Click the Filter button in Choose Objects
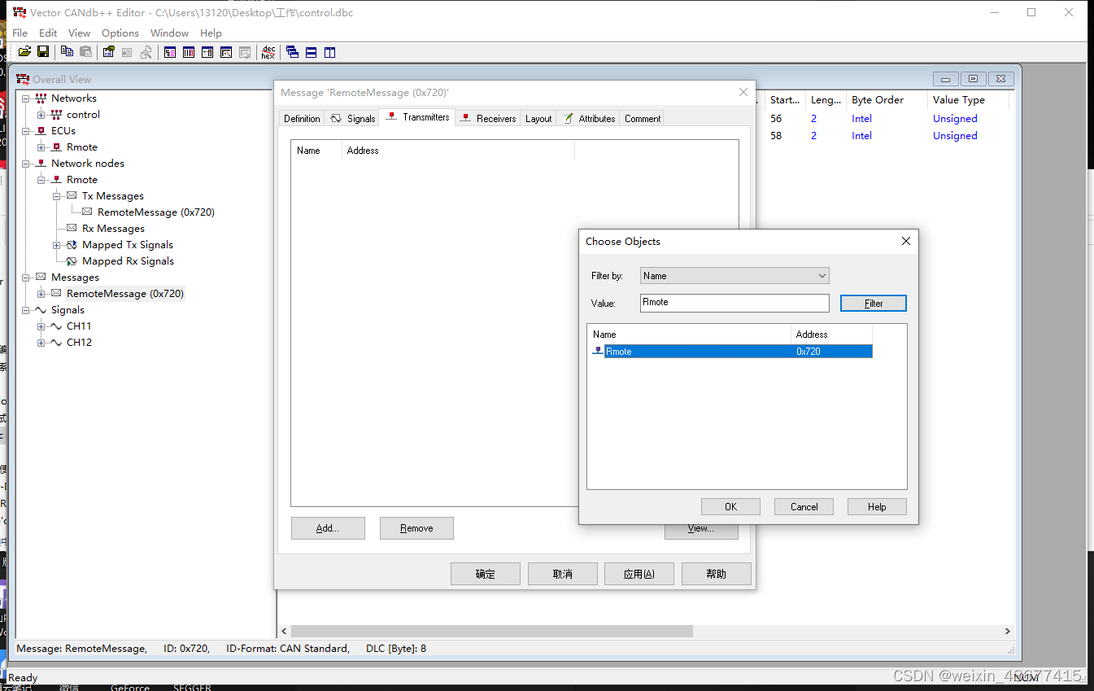This screenshot has height=691, width=1094. coord(874,303)
